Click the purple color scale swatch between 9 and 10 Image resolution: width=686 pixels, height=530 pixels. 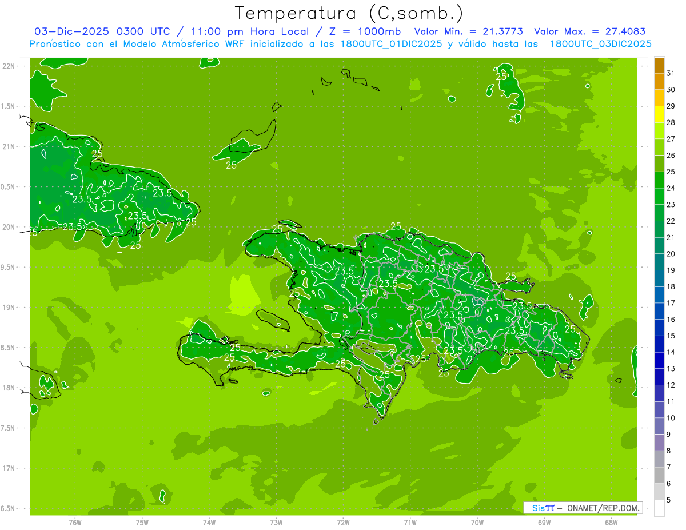pos(659,426)
